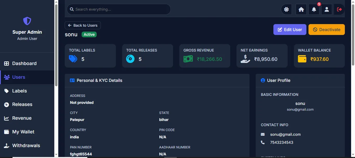Image resolution: width=355 pixels, height=158 pixels.
Task: Click the sidebar vertical scrollbar thumb
Action: coord(56,45)
